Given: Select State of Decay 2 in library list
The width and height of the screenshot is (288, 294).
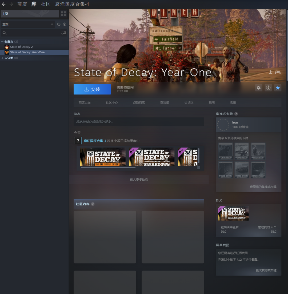Looking at the screenshot, I should (x=34, y=47).
